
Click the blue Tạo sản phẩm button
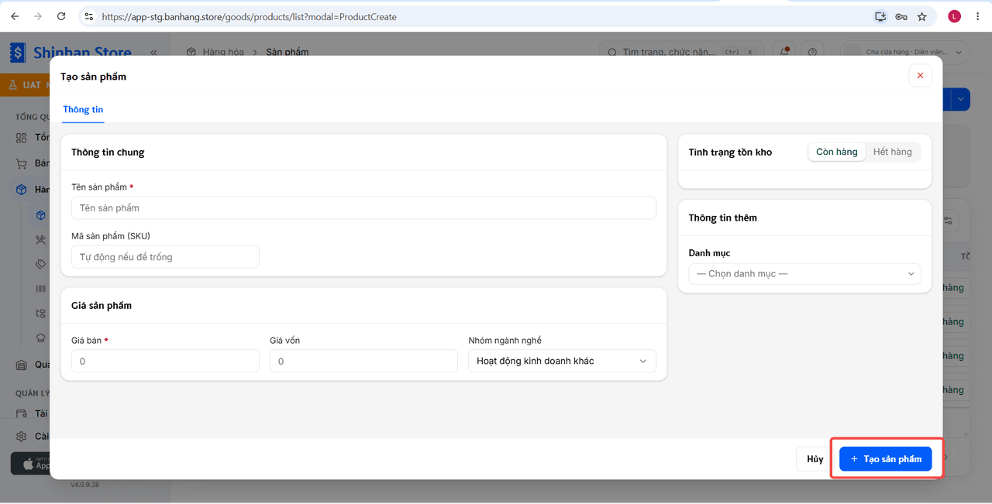886,459
